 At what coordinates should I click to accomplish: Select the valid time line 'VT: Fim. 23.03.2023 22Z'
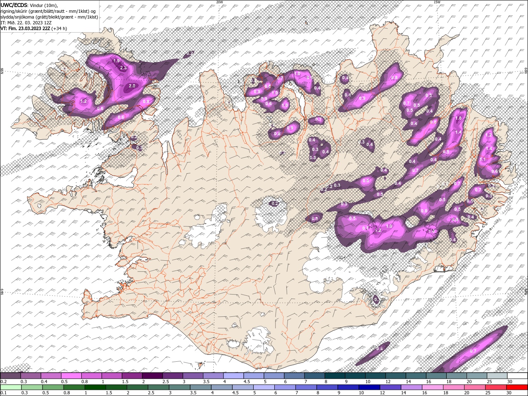click(x=26, y=28)
